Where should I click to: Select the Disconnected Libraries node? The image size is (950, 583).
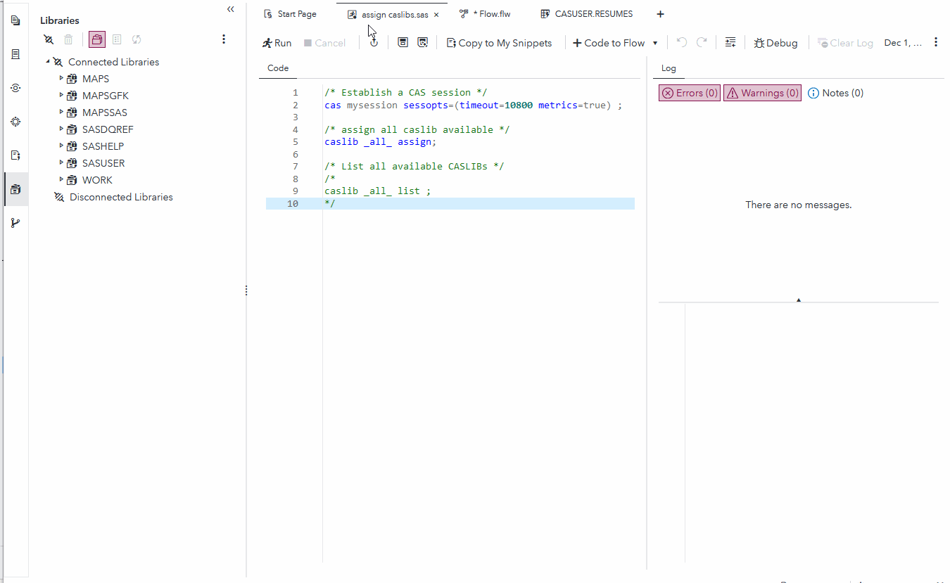coord(121,197)
